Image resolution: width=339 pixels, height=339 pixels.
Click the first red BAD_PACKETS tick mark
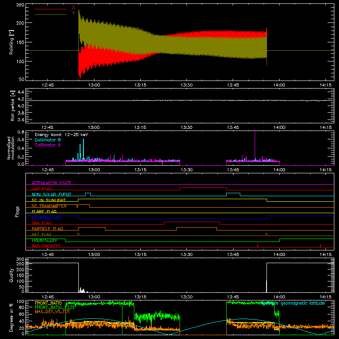(258, 246)
